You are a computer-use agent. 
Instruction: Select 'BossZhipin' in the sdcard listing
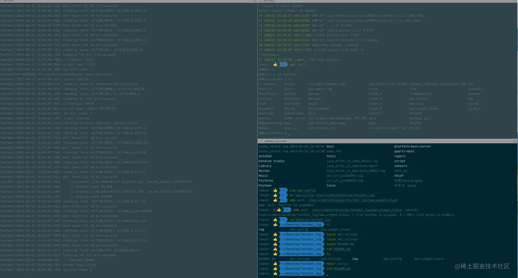point(268,94)
